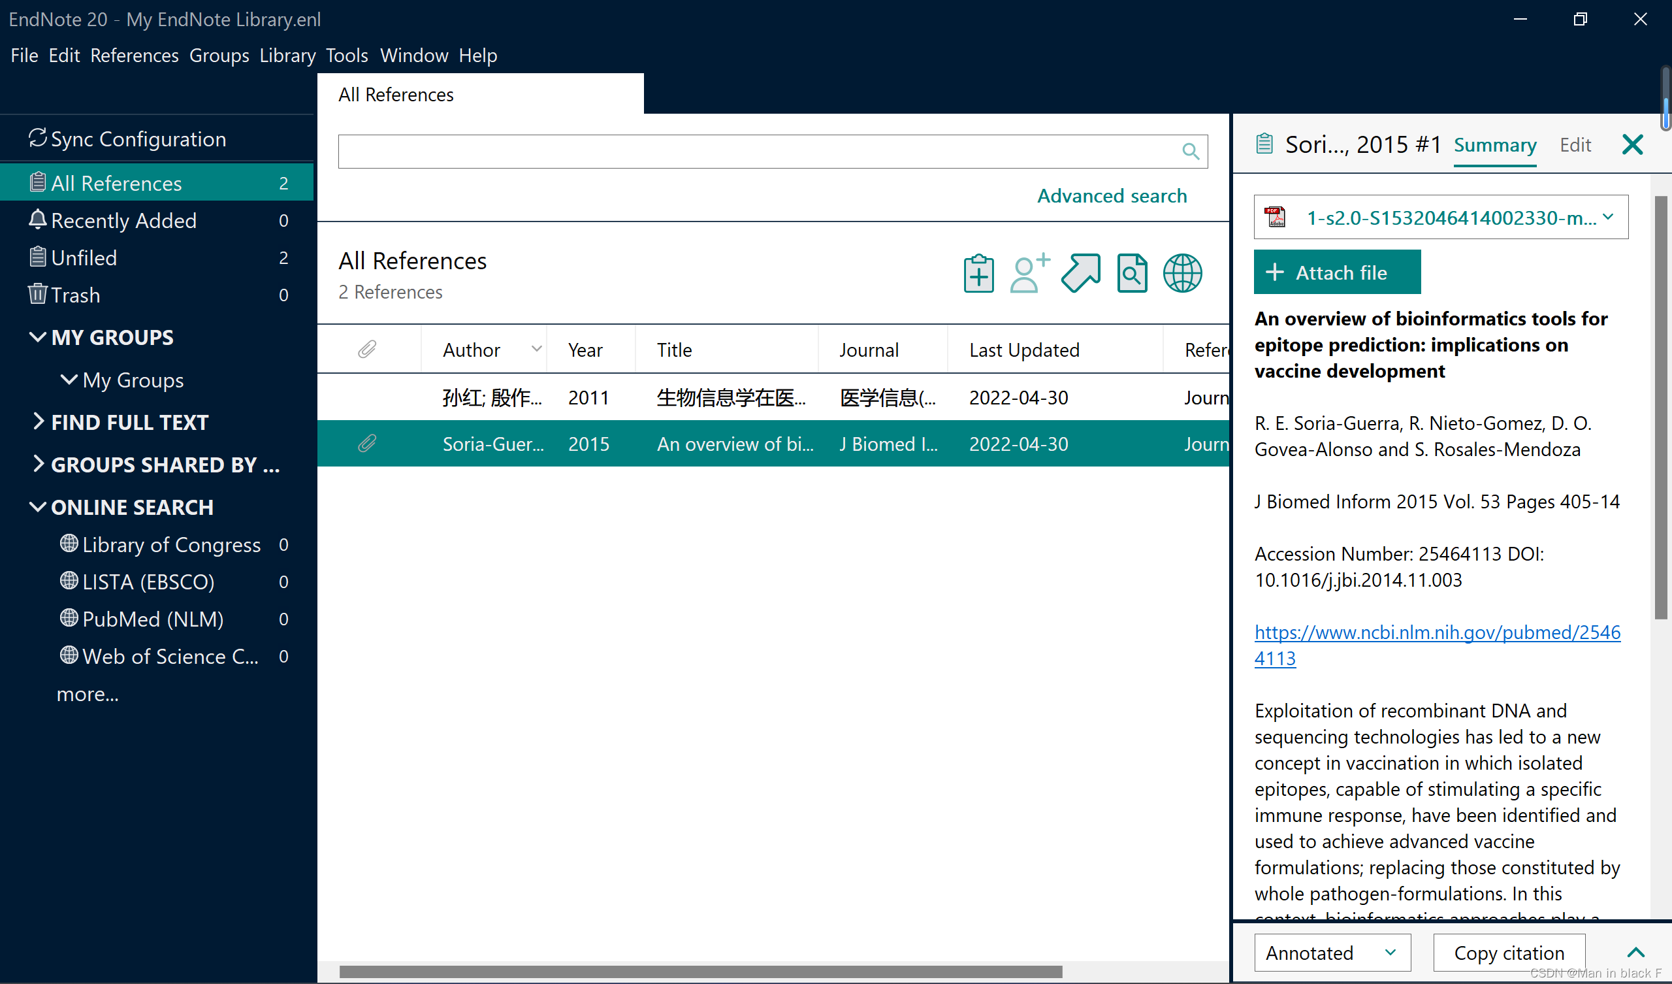The height and width of the screenshot is (984, 1672).
Task: Open the References menu
Action: pos(135,55)
